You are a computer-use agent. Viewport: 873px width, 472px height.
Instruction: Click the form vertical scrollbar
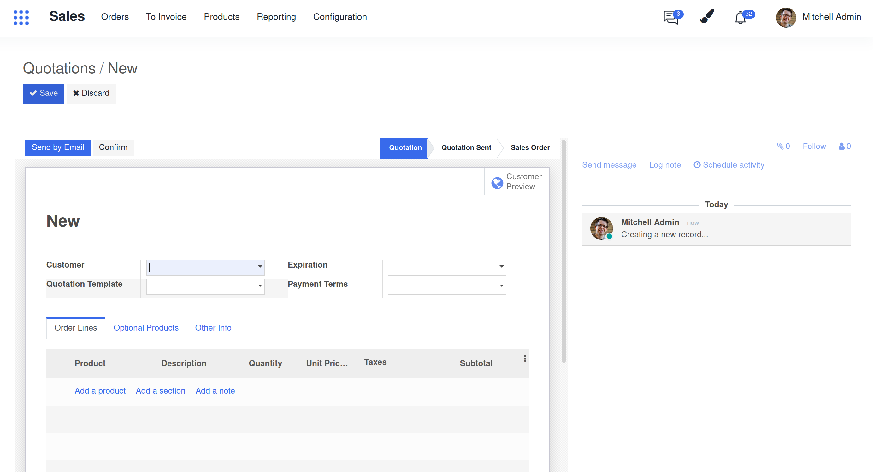tap(563, 250)
